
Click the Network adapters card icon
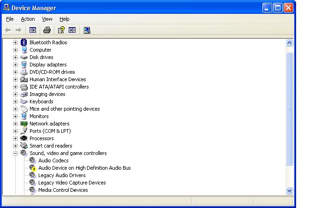pos(24,124)
